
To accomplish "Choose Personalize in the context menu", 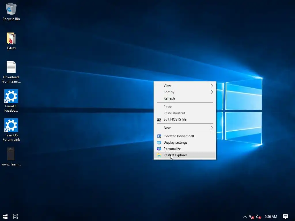I will pos(185,149).
